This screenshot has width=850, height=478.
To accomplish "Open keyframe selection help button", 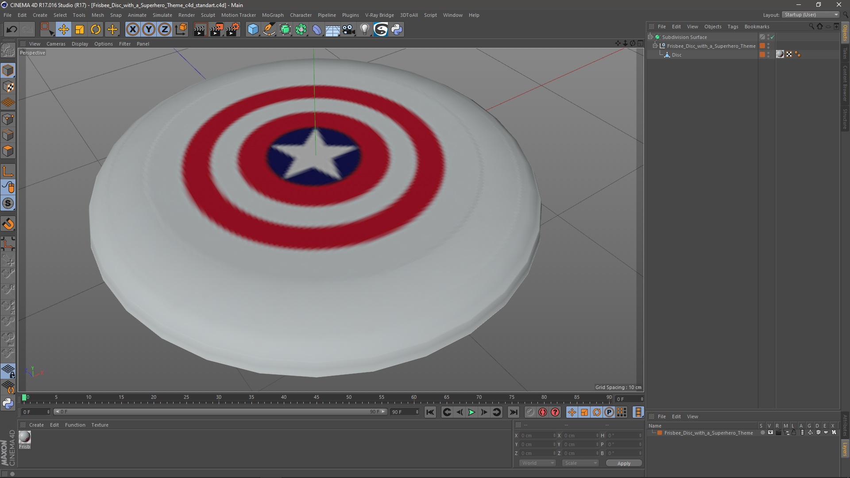I will 555,412.
